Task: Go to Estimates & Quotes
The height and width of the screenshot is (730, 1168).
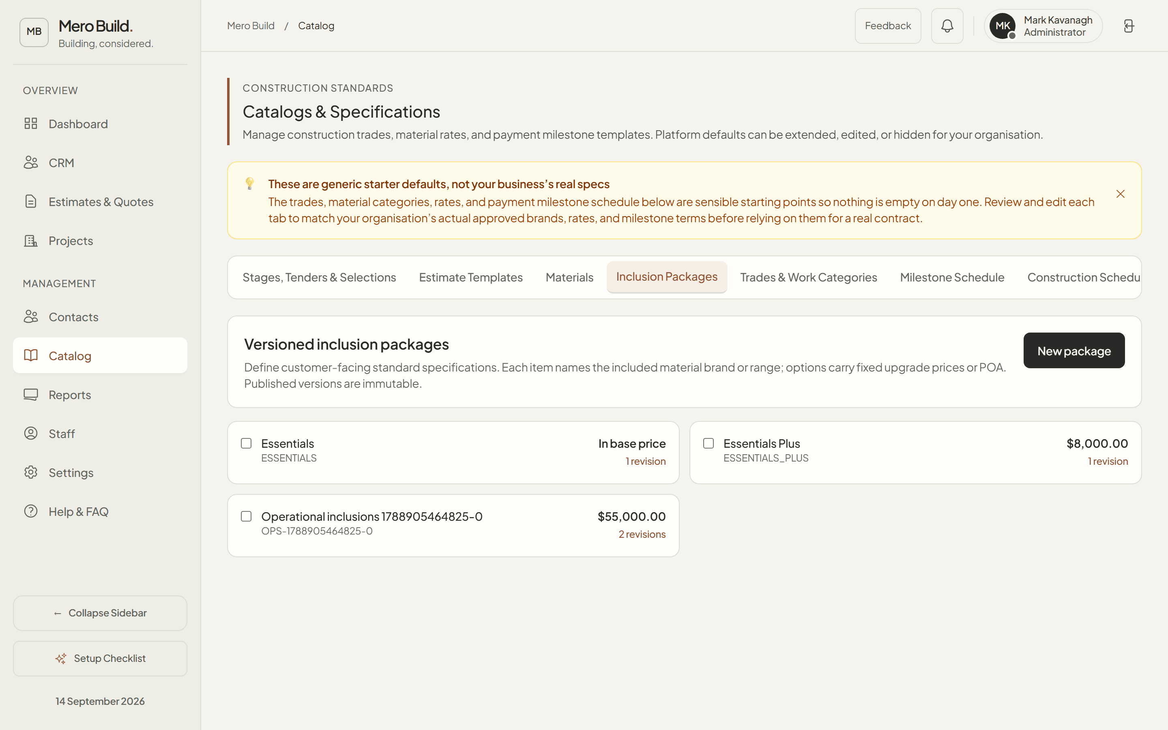Action: pos(100,202)
